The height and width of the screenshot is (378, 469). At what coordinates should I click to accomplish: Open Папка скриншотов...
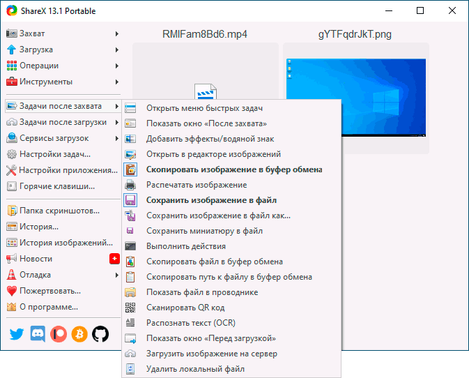63,211
